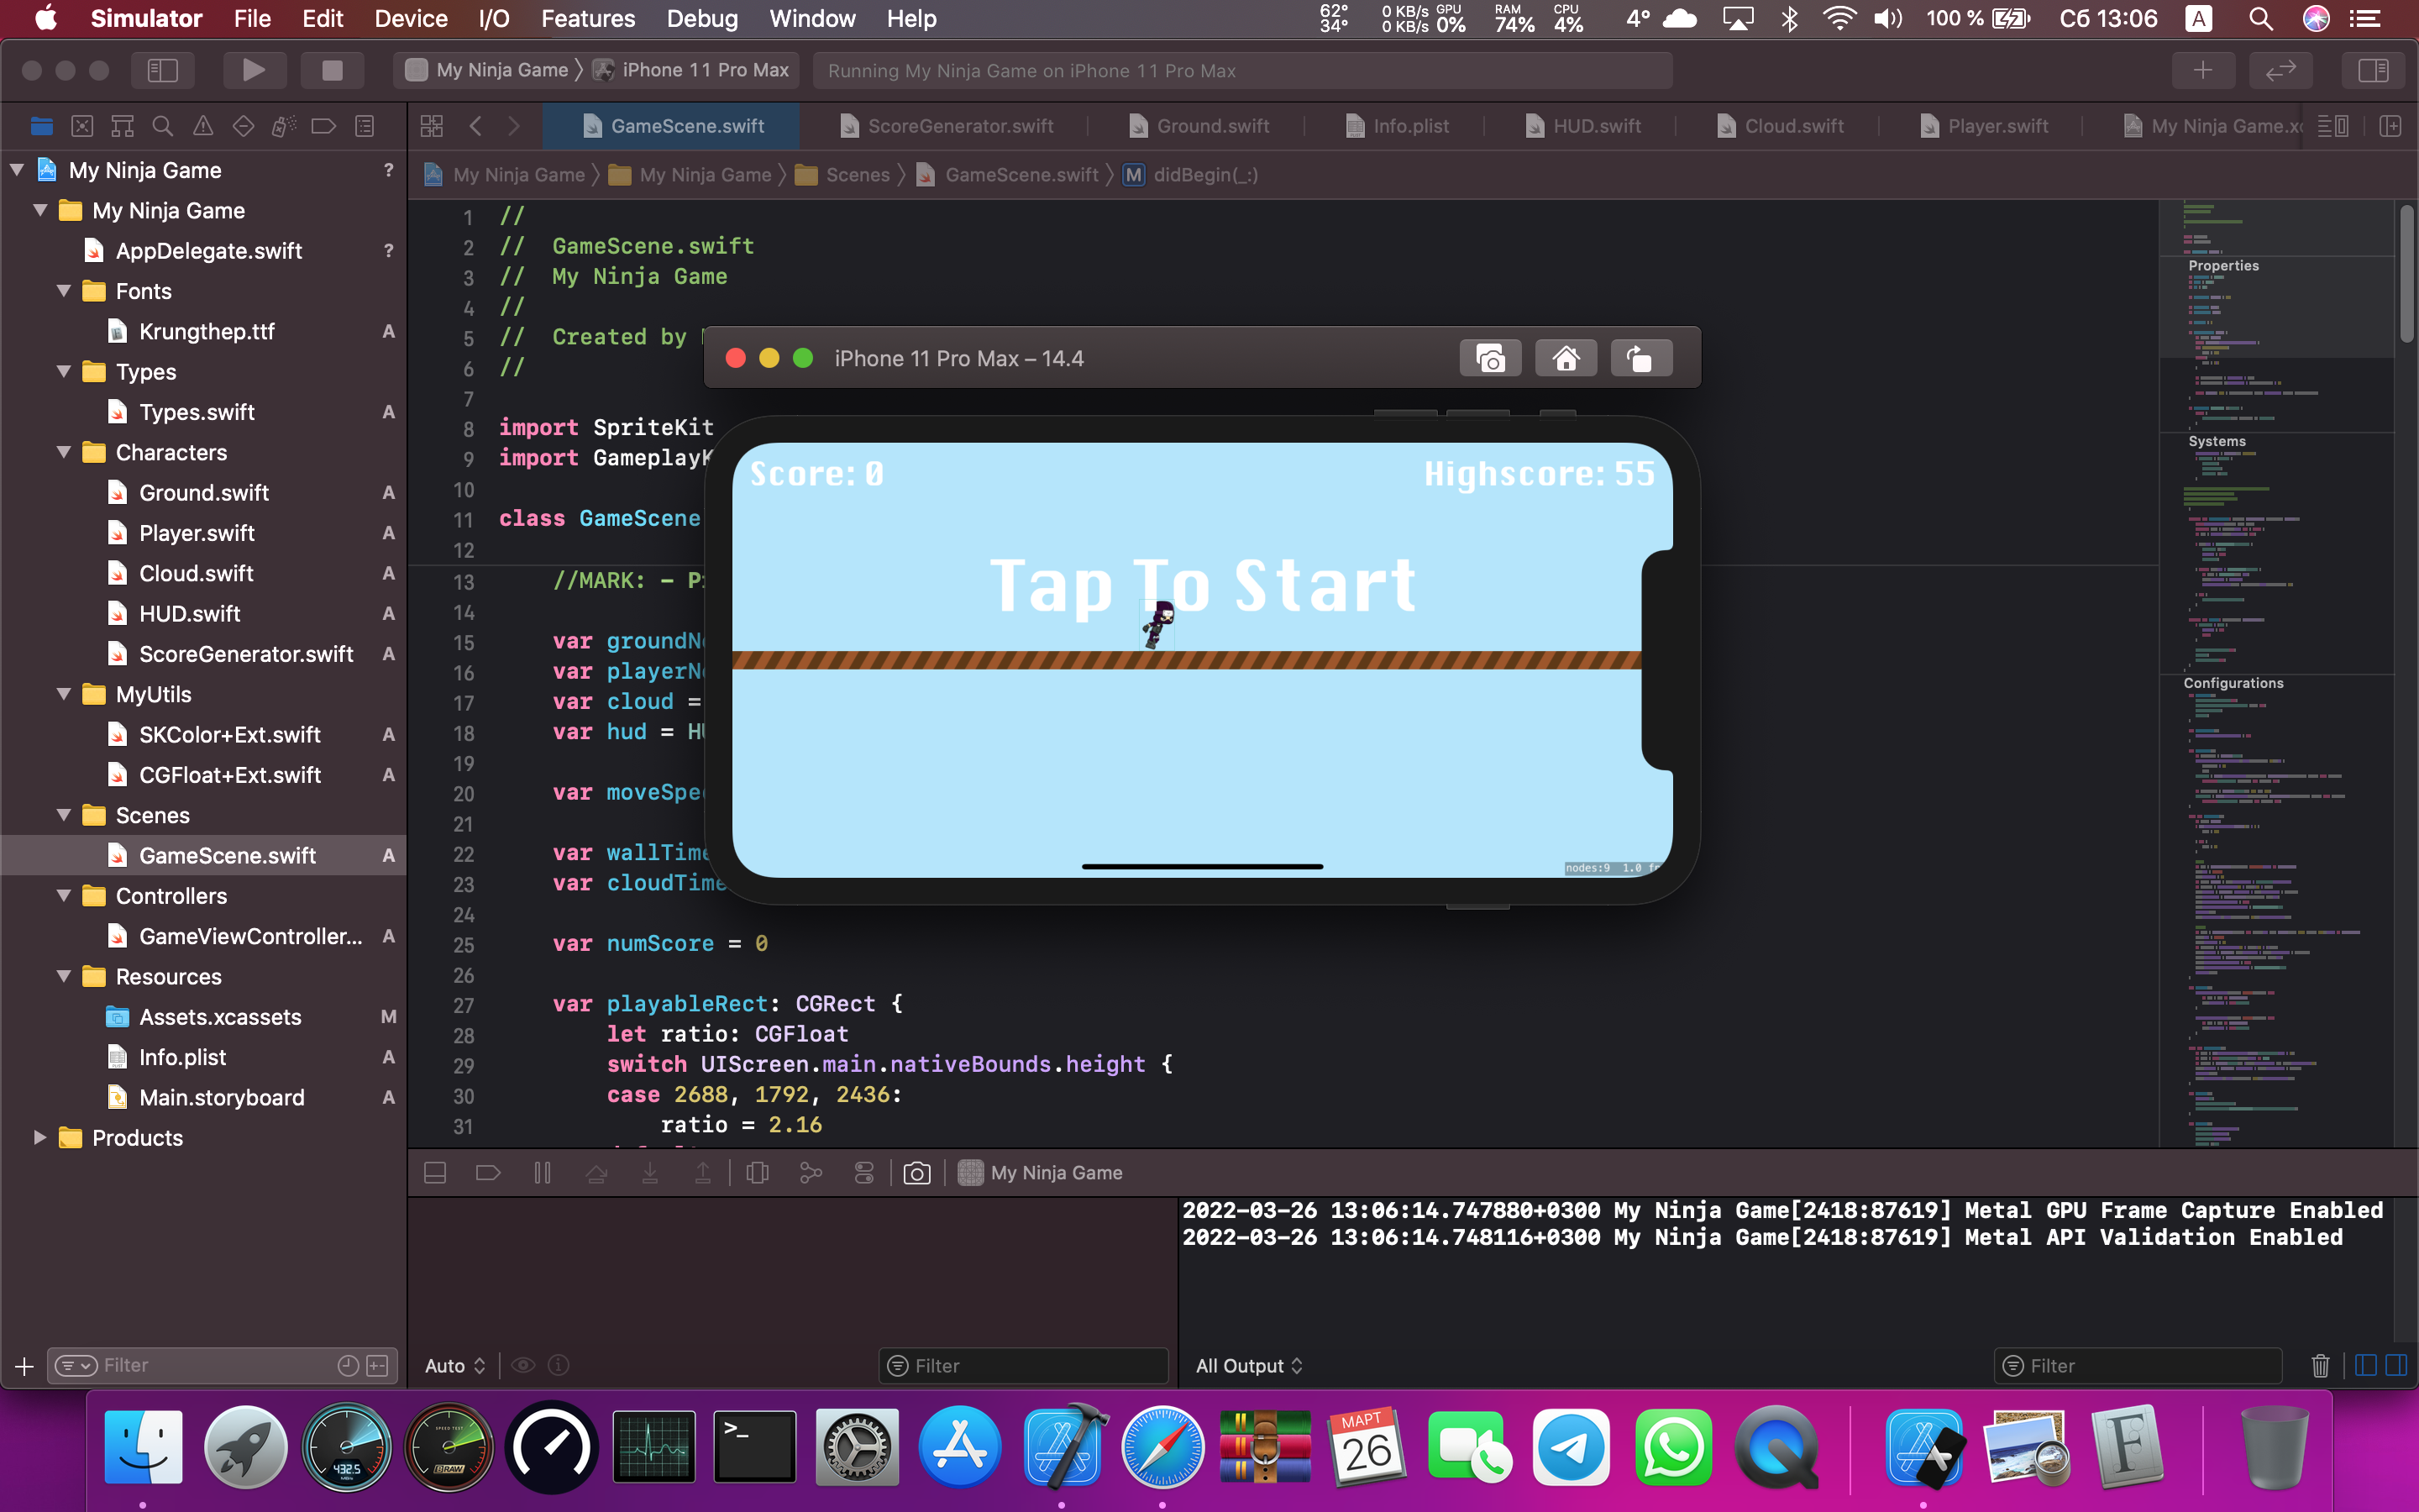2419x1512 pixels.
Task: Hide the debug area with toggle
Action: (435, 1172)
